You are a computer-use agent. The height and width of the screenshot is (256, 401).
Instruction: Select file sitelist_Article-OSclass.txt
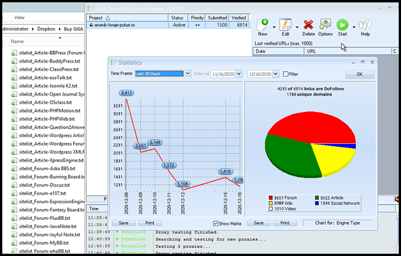pyautogui.click(x=45, y=102)
